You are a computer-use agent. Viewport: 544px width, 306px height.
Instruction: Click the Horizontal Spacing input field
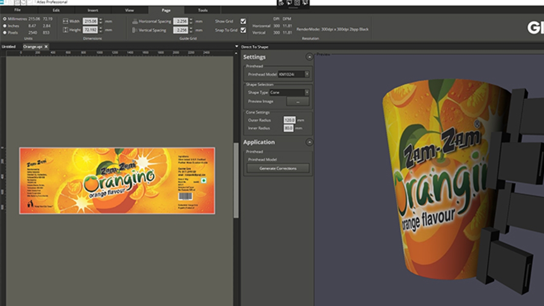[x=181, y=21]
